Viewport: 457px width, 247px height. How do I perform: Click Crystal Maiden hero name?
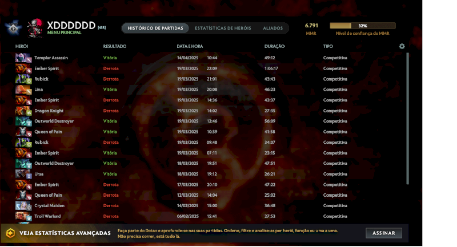(x=49, y=206)
